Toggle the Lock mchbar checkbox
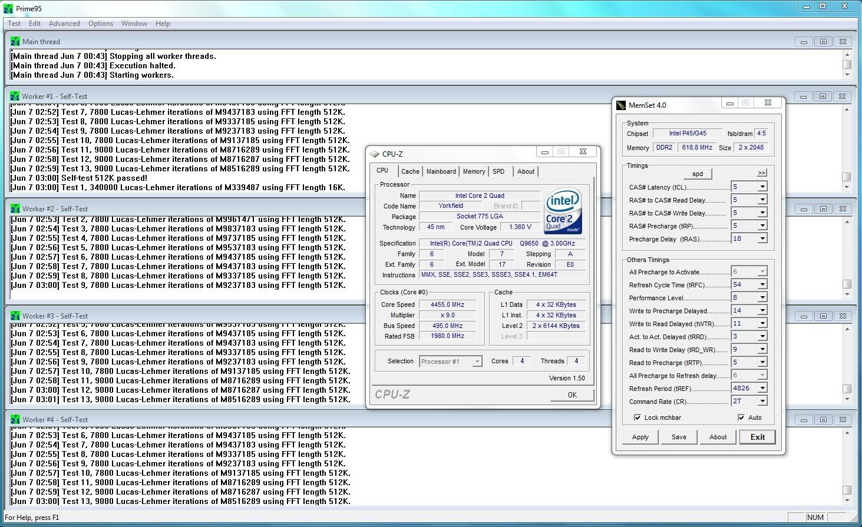Viewport: 862px width, 527px height. (x=638, y=417)
